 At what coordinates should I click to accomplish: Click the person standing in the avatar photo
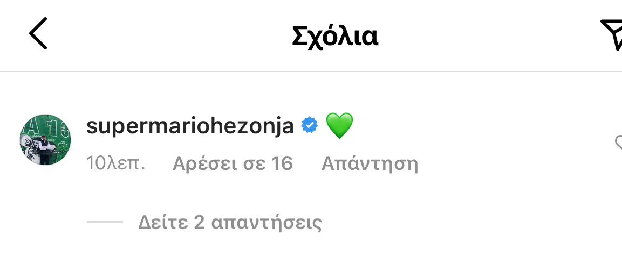(44, 150)
